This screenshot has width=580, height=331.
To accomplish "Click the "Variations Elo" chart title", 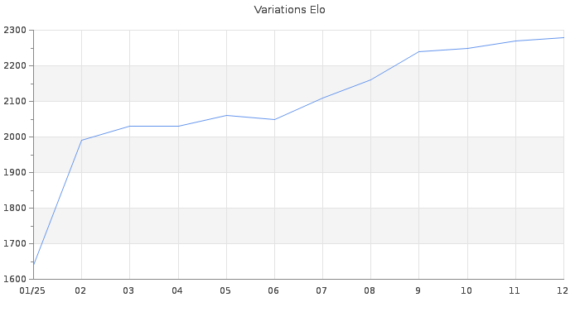I will [289, 10].
